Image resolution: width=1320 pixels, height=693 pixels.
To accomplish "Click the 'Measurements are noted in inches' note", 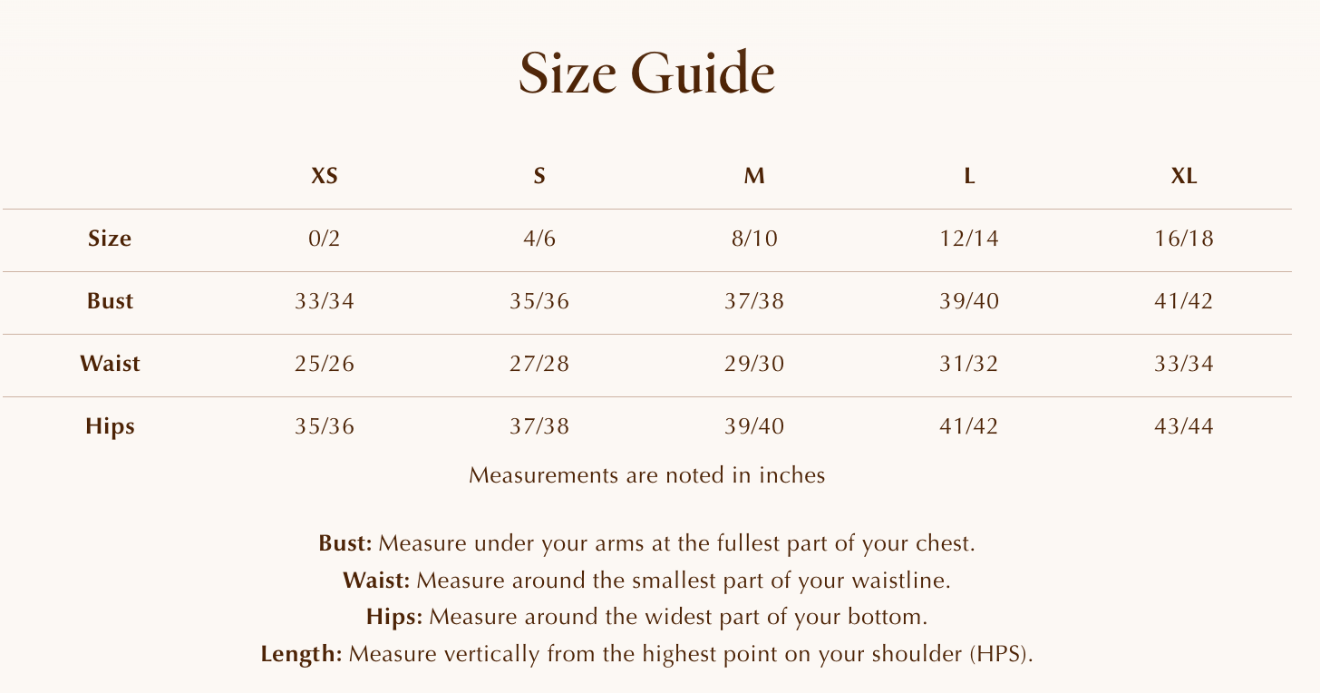I will (646, 475).
